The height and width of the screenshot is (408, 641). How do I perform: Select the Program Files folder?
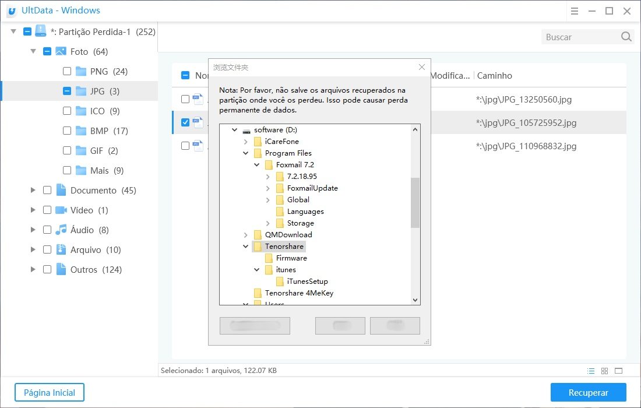[x=288, y=153]
